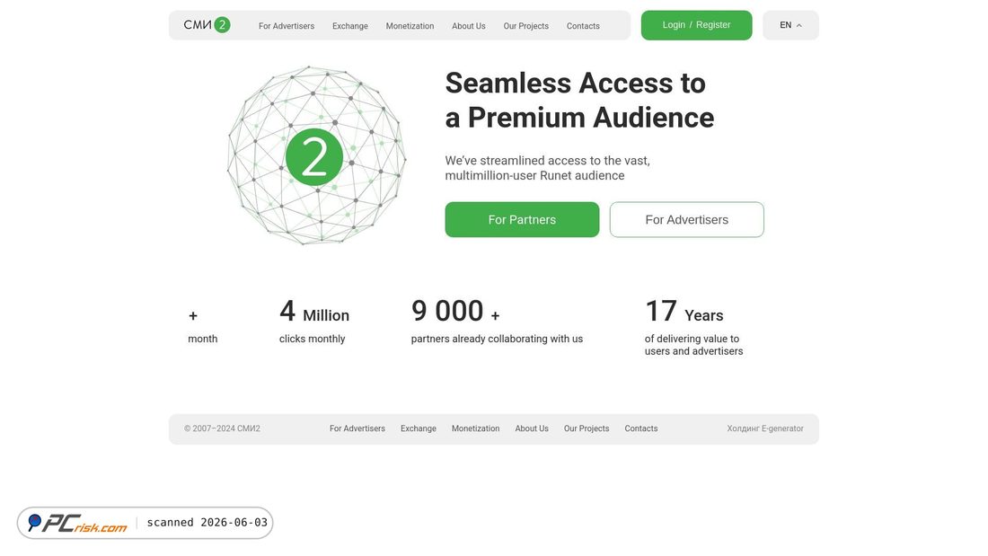Image resolution: width=988 pixels, height=556 pixels.
Task: Open Contacts in top navigation
Action: (583, 26)
